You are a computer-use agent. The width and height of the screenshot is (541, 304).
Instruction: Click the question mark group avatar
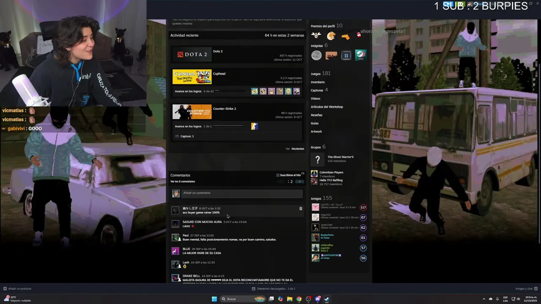317,160
